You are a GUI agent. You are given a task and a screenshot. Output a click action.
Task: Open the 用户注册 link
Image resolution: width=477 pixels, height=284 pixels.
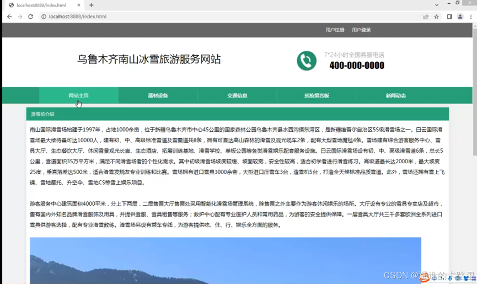(x=335, y=30)
